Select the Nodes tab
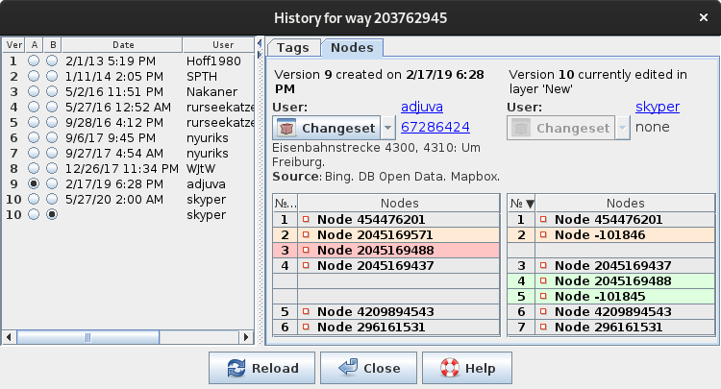The height and width of the screenshot is (389, 721). tap(352, 48)
